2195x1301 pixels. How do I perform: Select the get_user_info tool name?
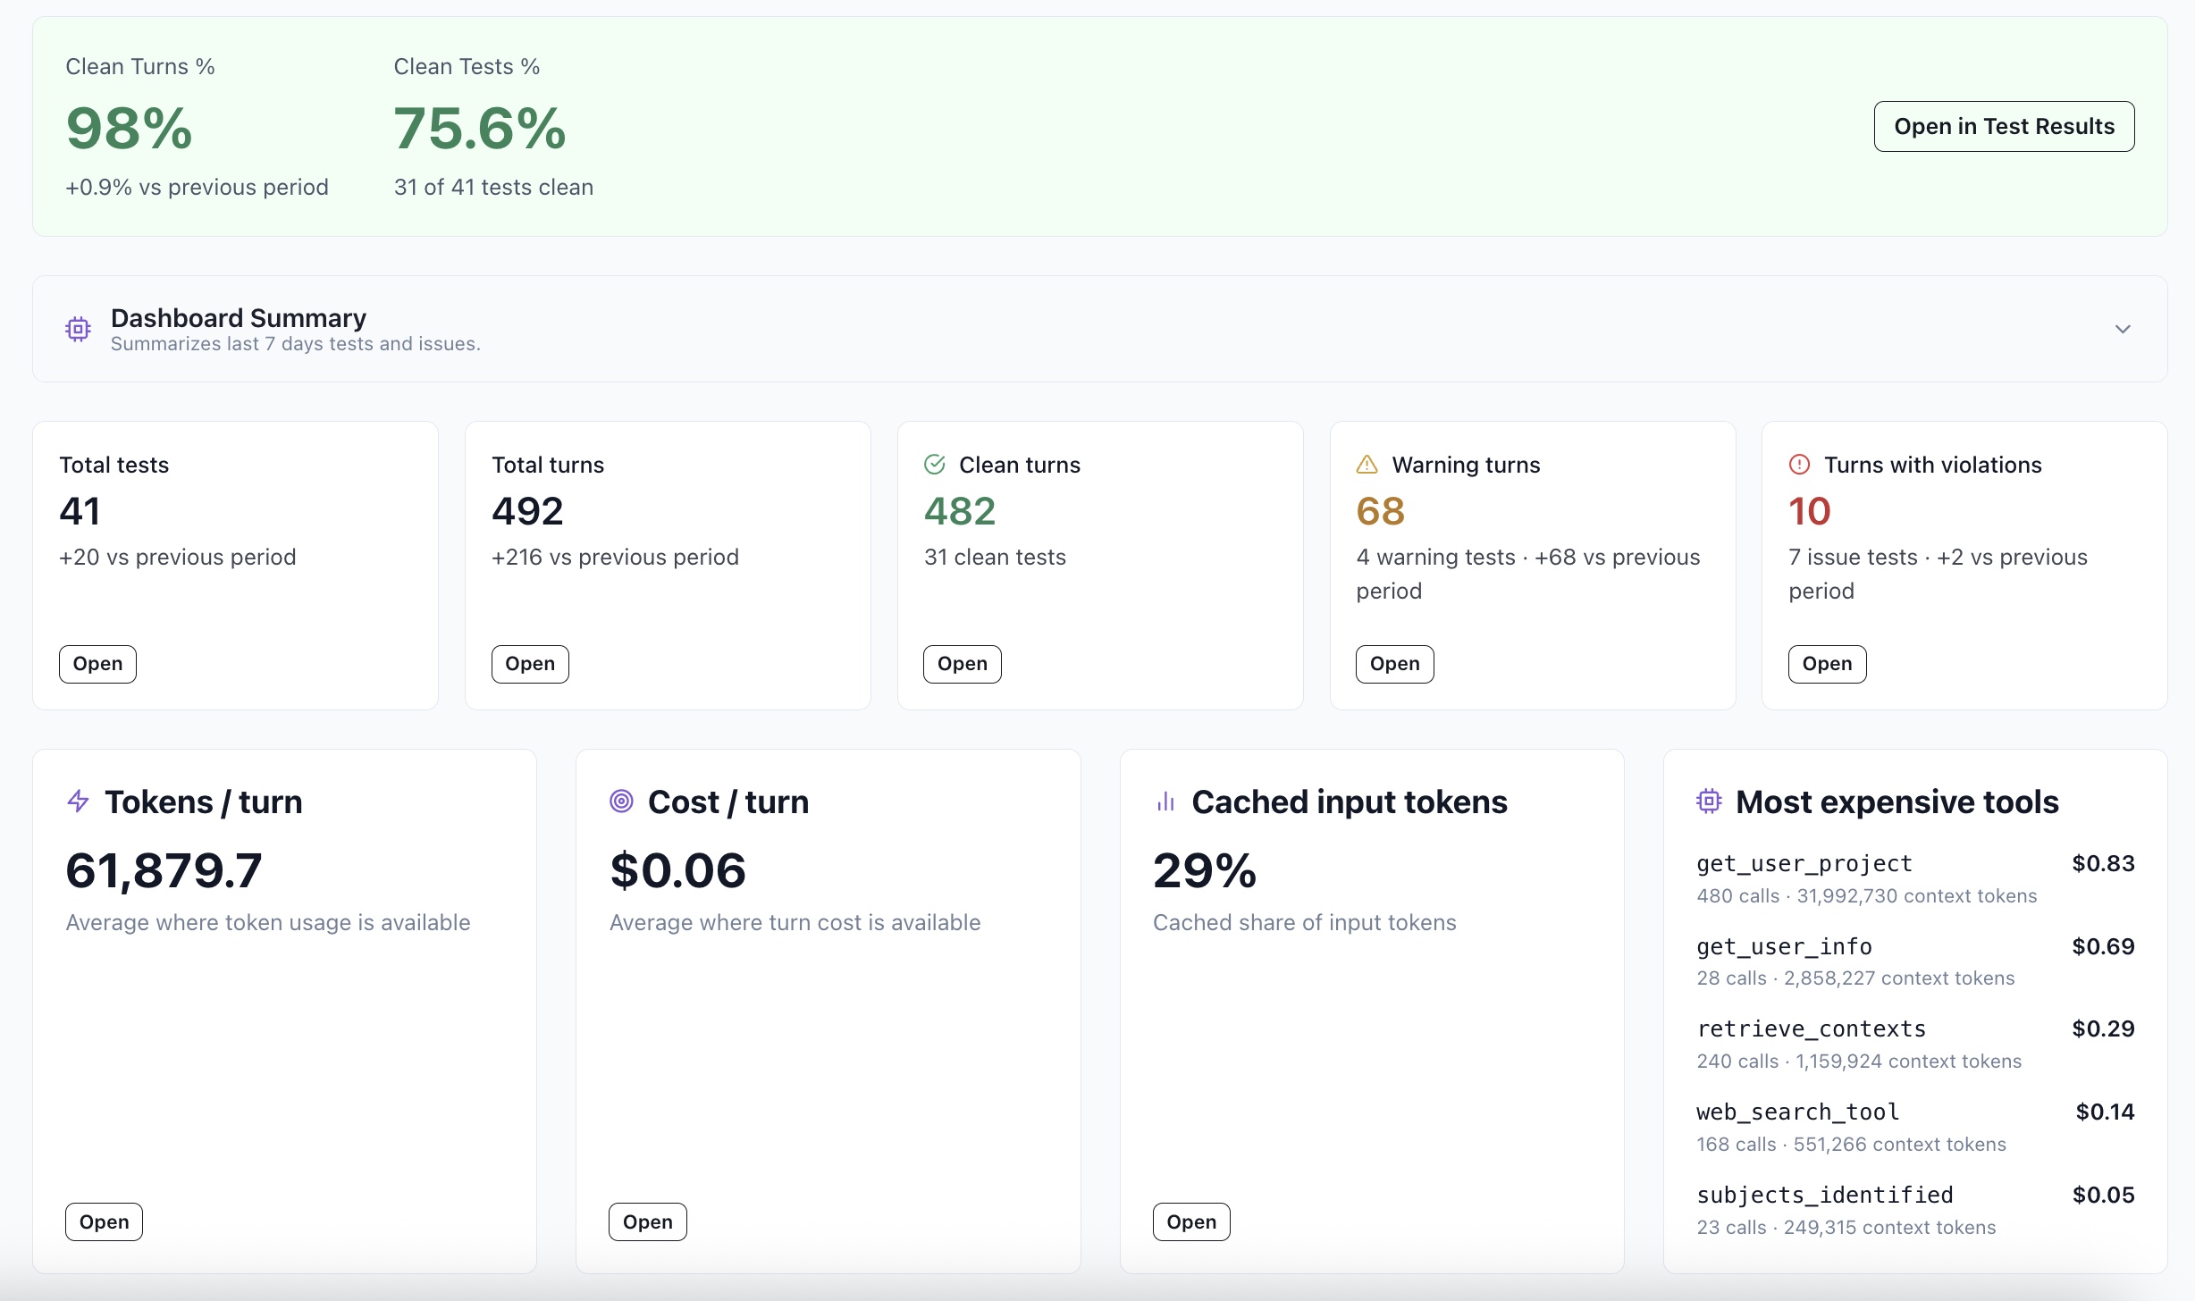pos(1785,946)
